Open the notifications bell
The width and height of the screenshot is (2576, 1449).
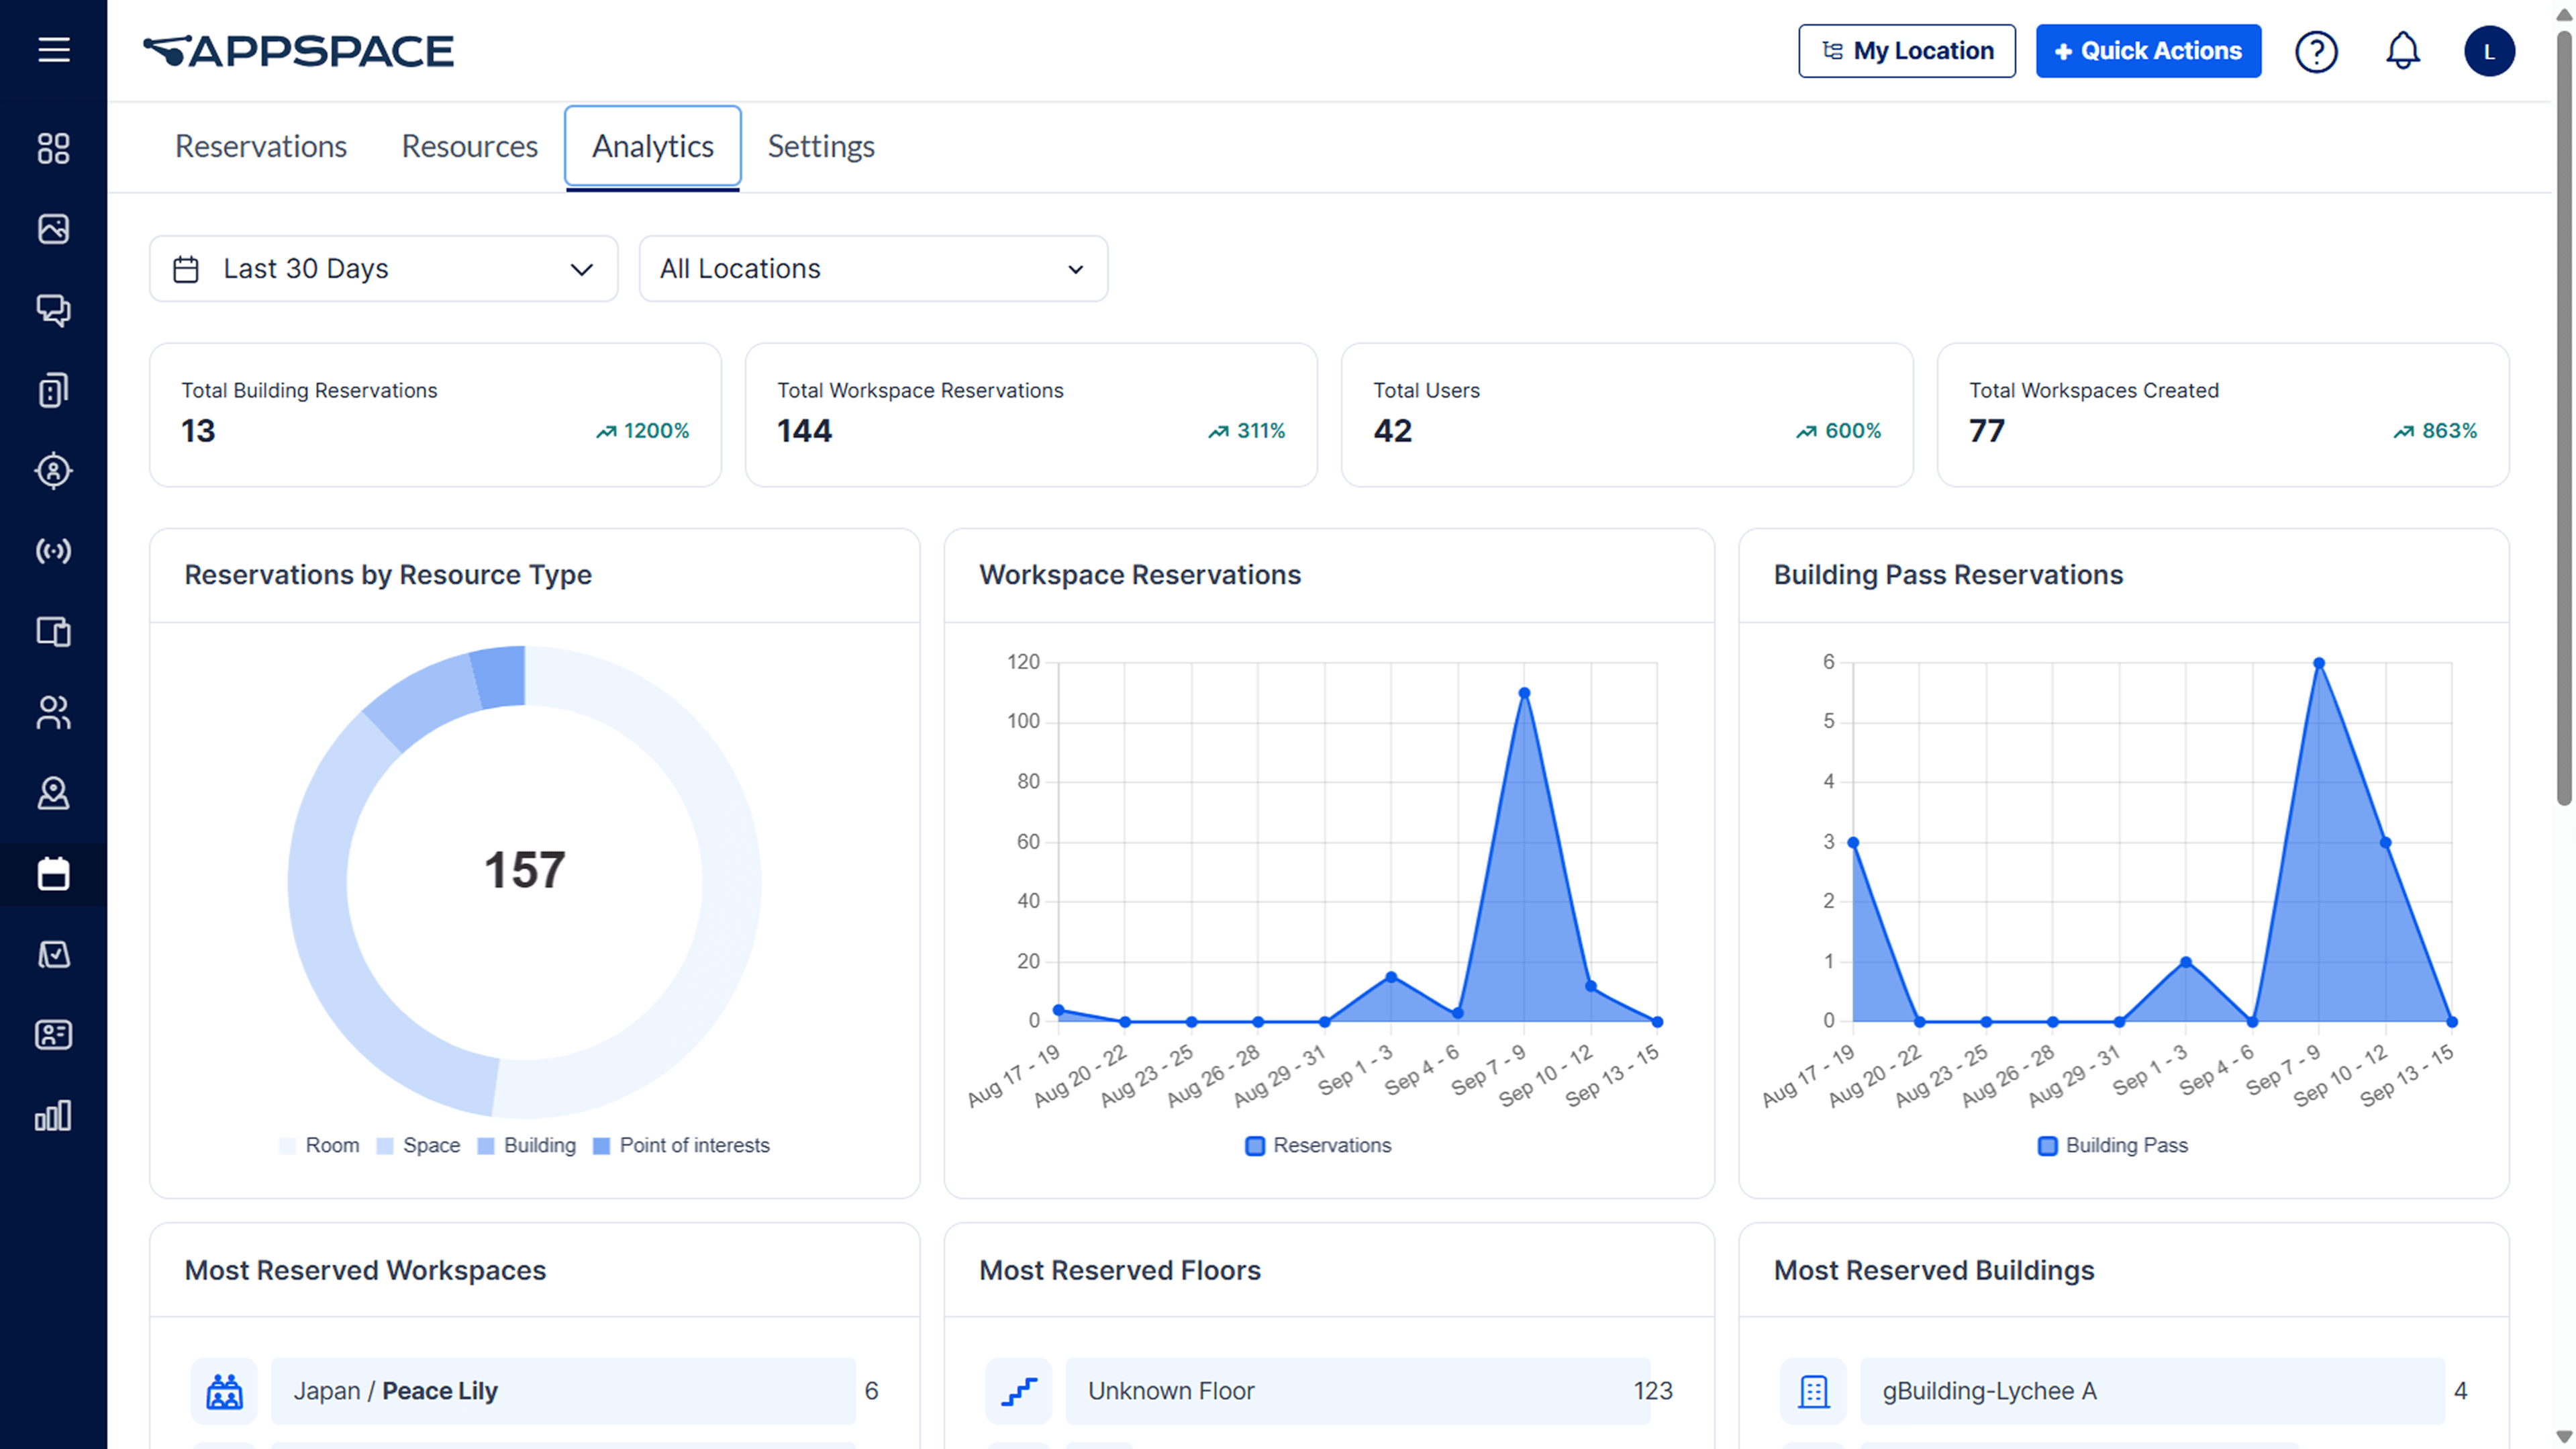pyautogui.click(x=2402, y=51)
